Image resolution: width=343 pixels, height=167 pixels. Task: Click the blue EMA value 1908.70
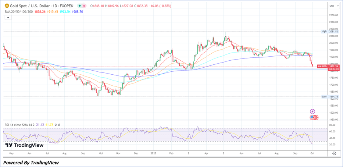[x=77, y=12]
